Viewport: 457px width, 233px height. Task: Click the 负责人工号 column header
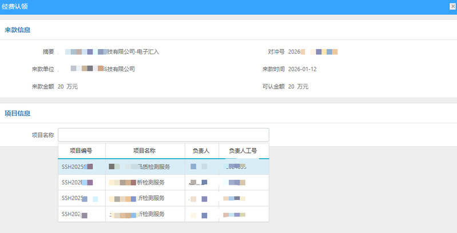(243, 151)
